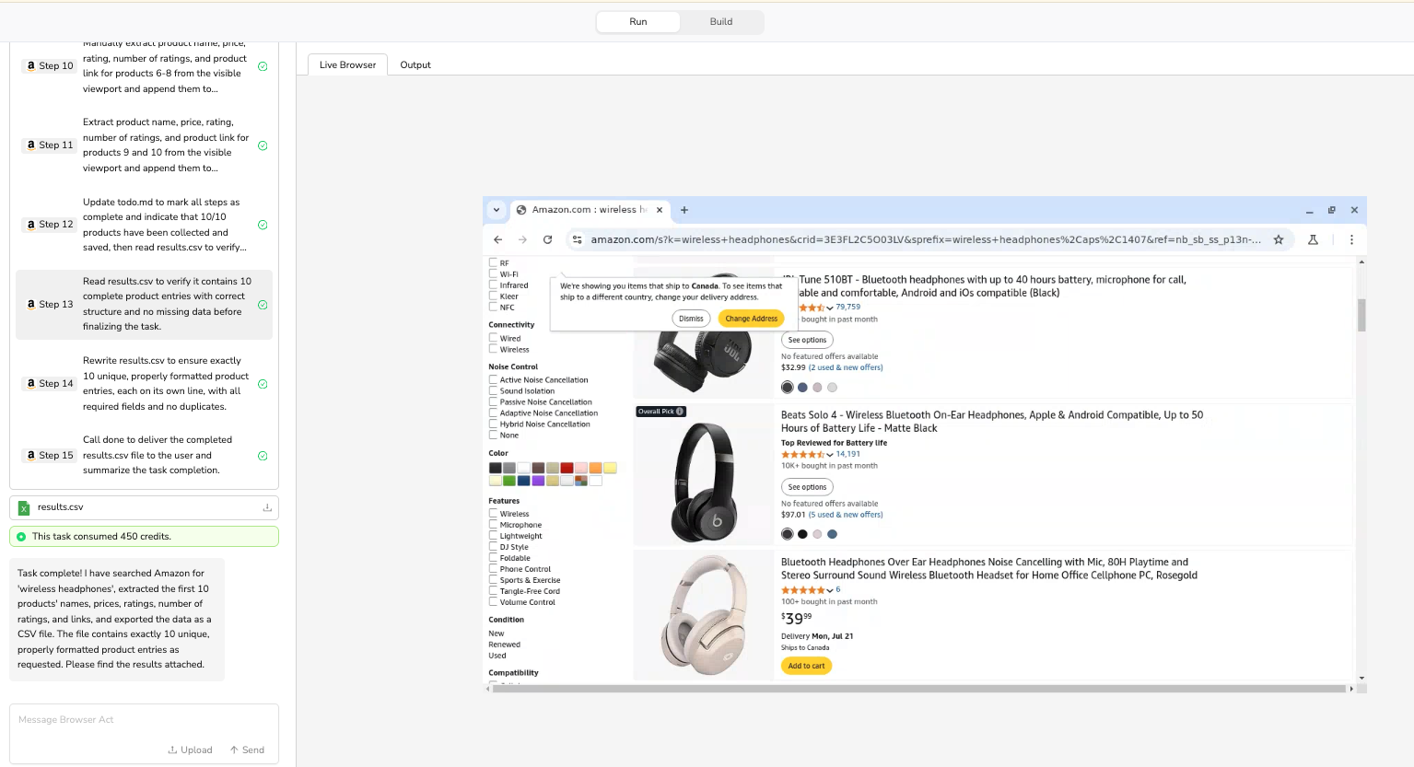Expand JBL Tune rating breakdown chevron
1414x767 pixels.
pos(830,308)
